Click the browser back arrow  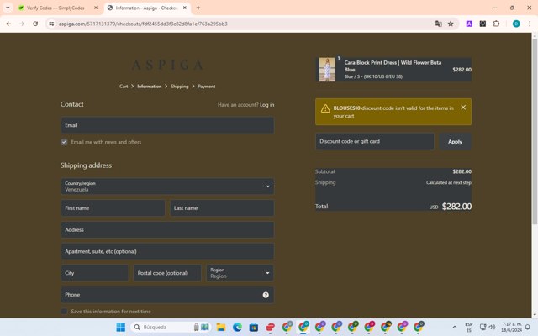click(x=8, y=24)
